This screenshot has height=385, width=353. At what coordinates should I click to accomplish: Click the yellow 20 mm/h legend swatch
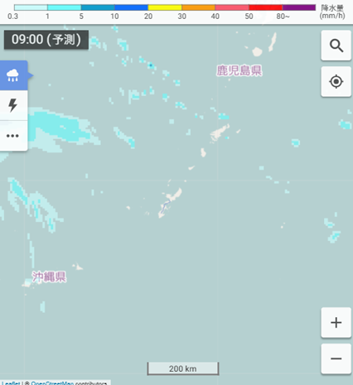[x=165, y=7]
